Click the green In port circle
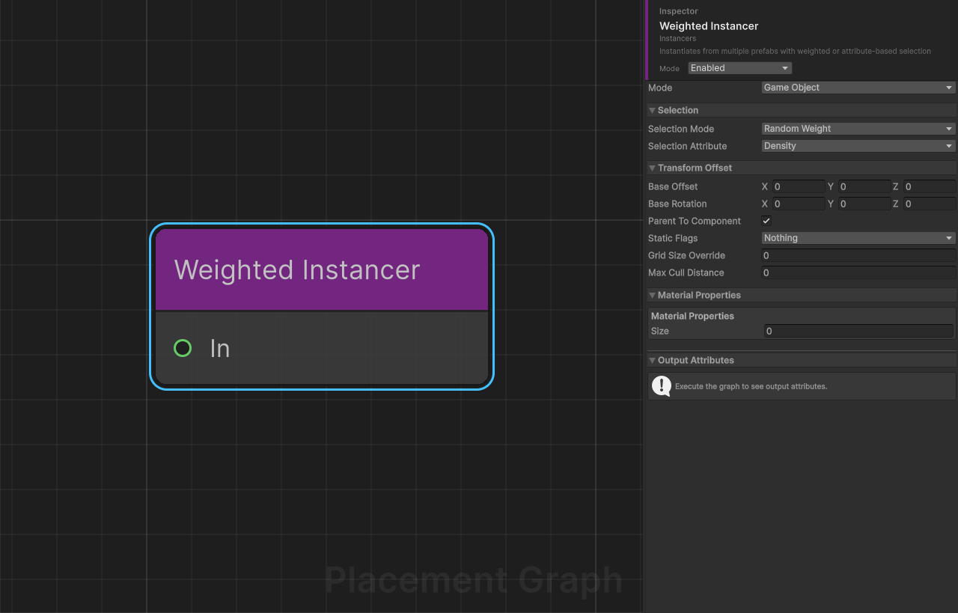The image size is (958, 613). coord(183,348)
